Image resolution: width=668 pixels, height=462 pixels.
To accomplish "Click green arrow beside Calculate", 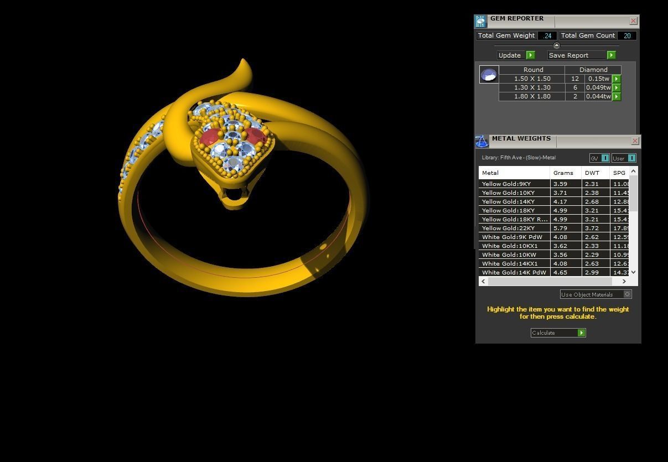I will coord(582,333).
